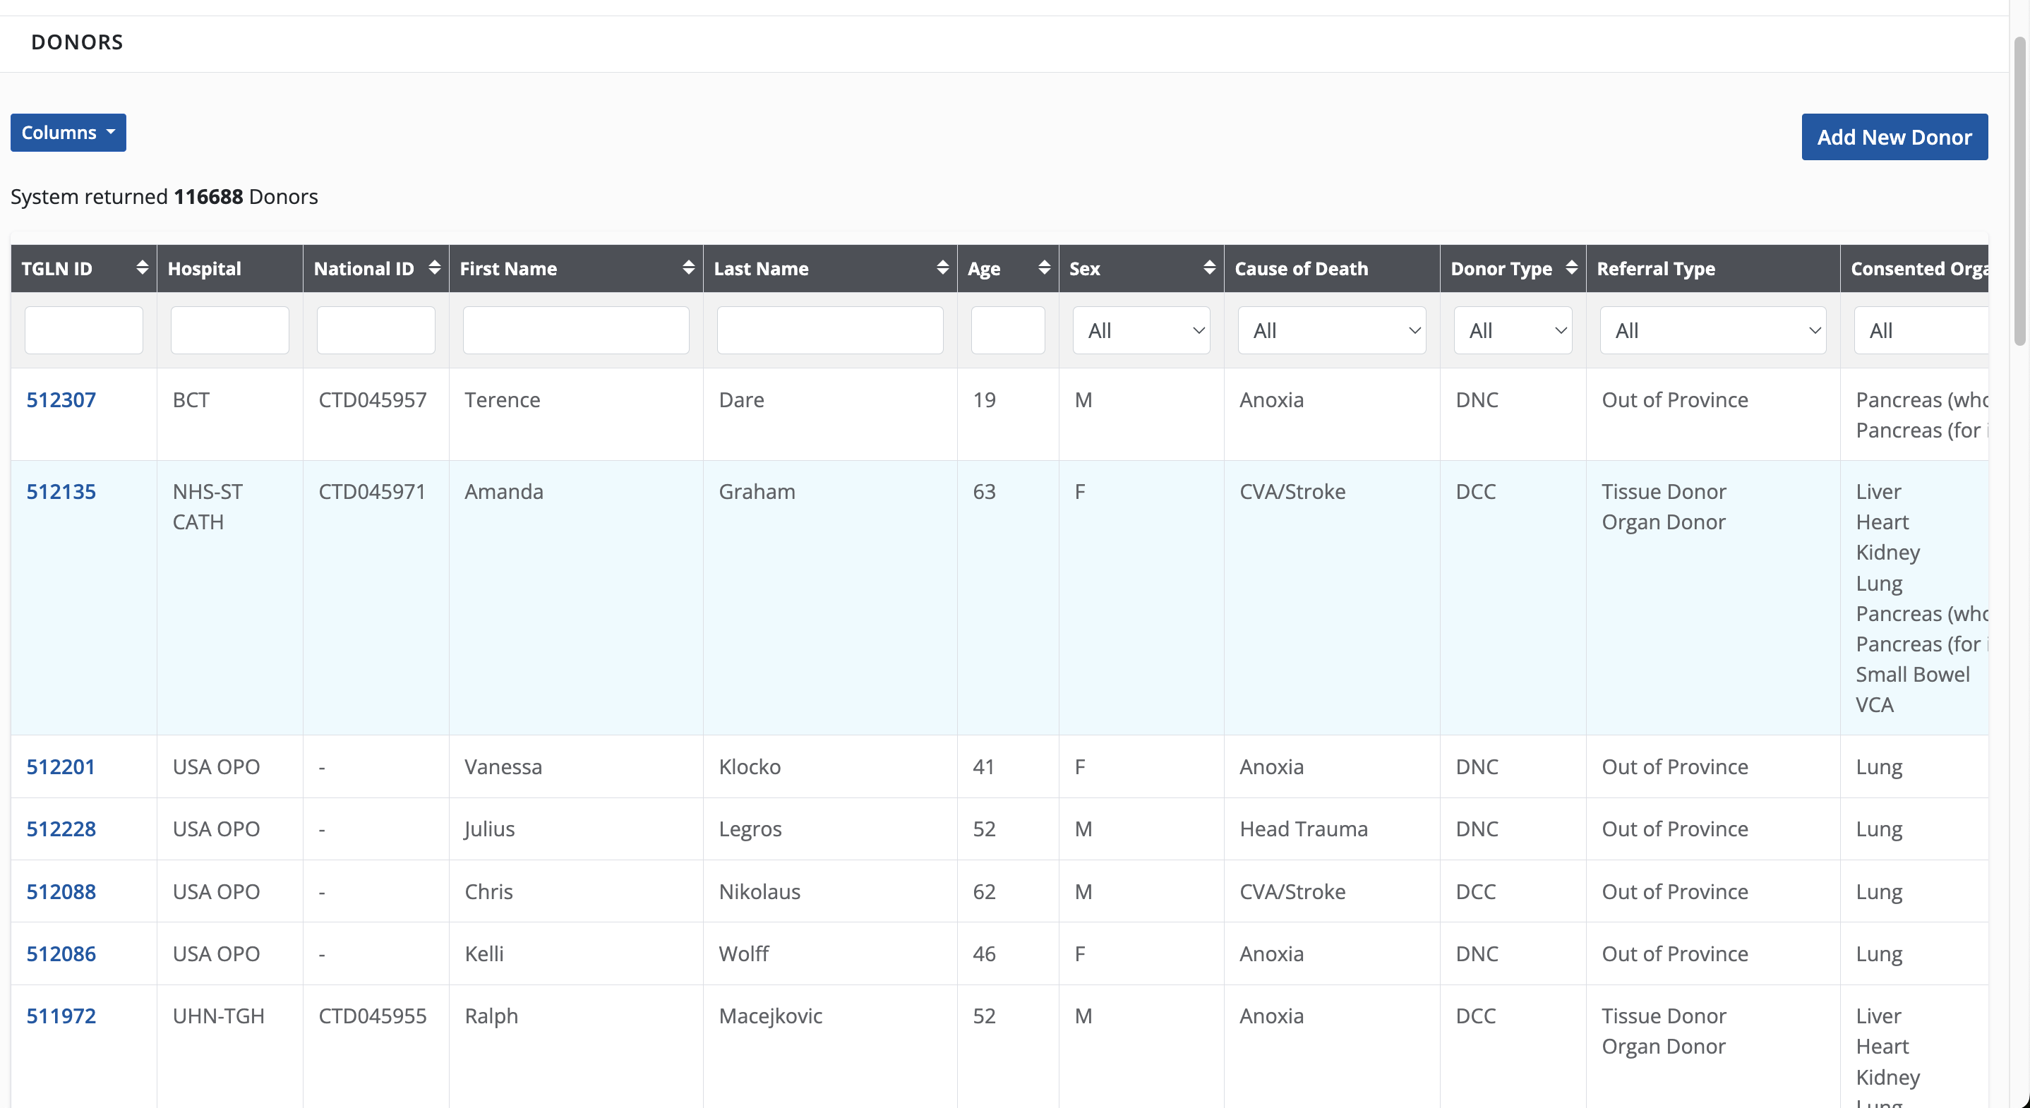Image resolution: width=2030 pixels, height=1108 pixels.
Task: Click Last Name sort icon
Action: click(942, 268)
